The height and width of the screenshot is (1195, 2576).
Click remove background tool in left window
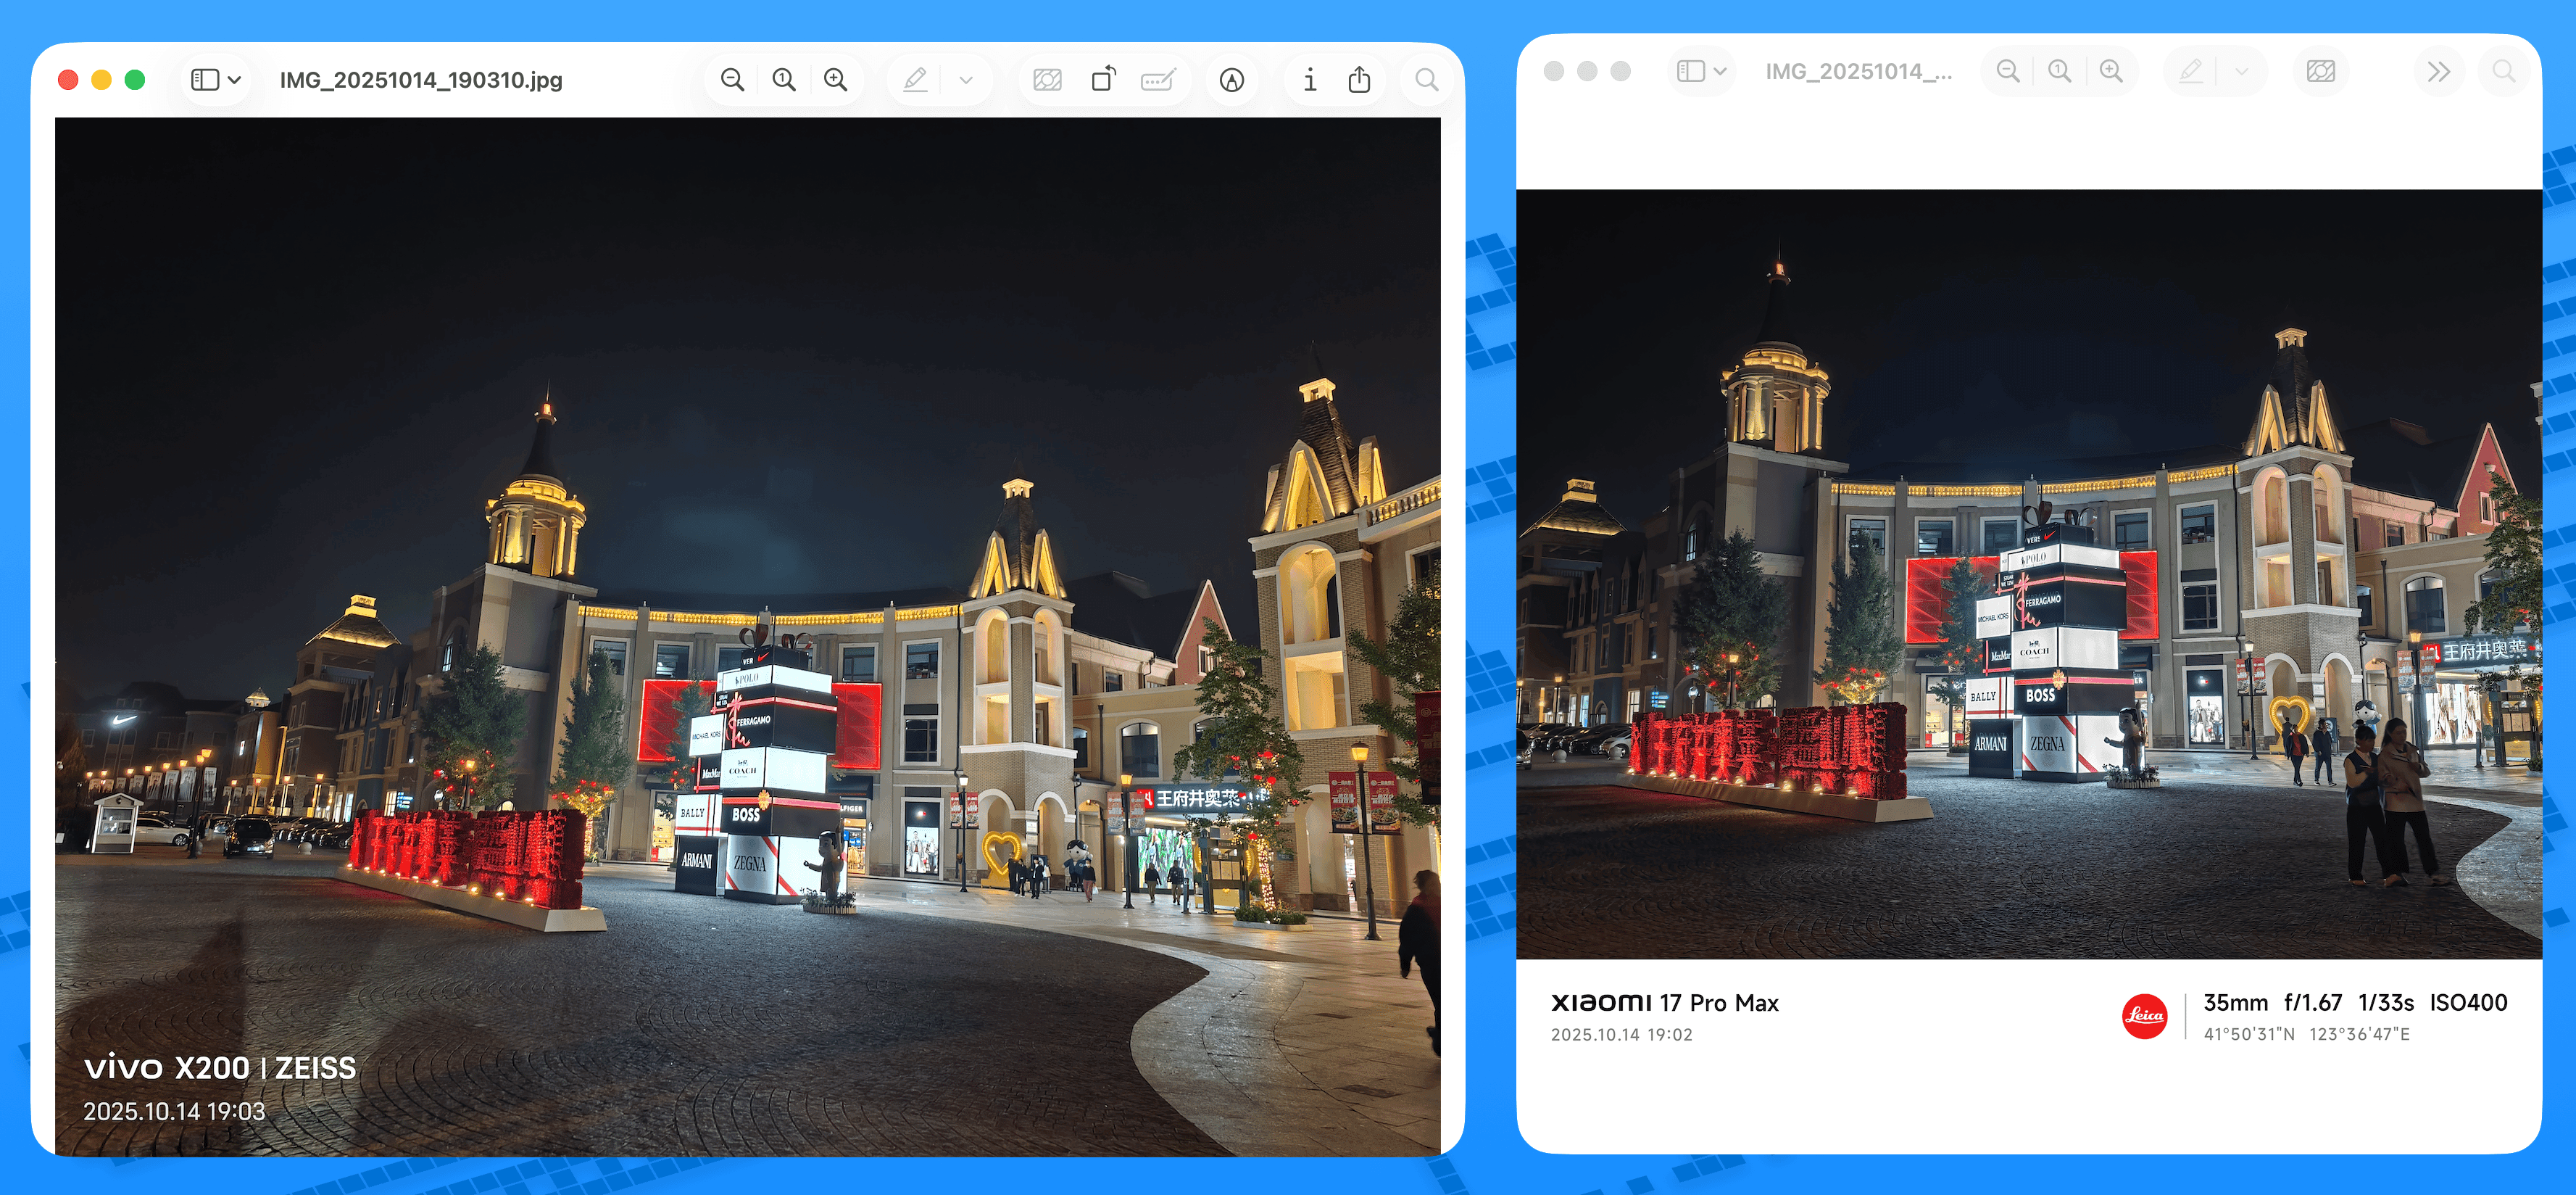point(1047,80)
